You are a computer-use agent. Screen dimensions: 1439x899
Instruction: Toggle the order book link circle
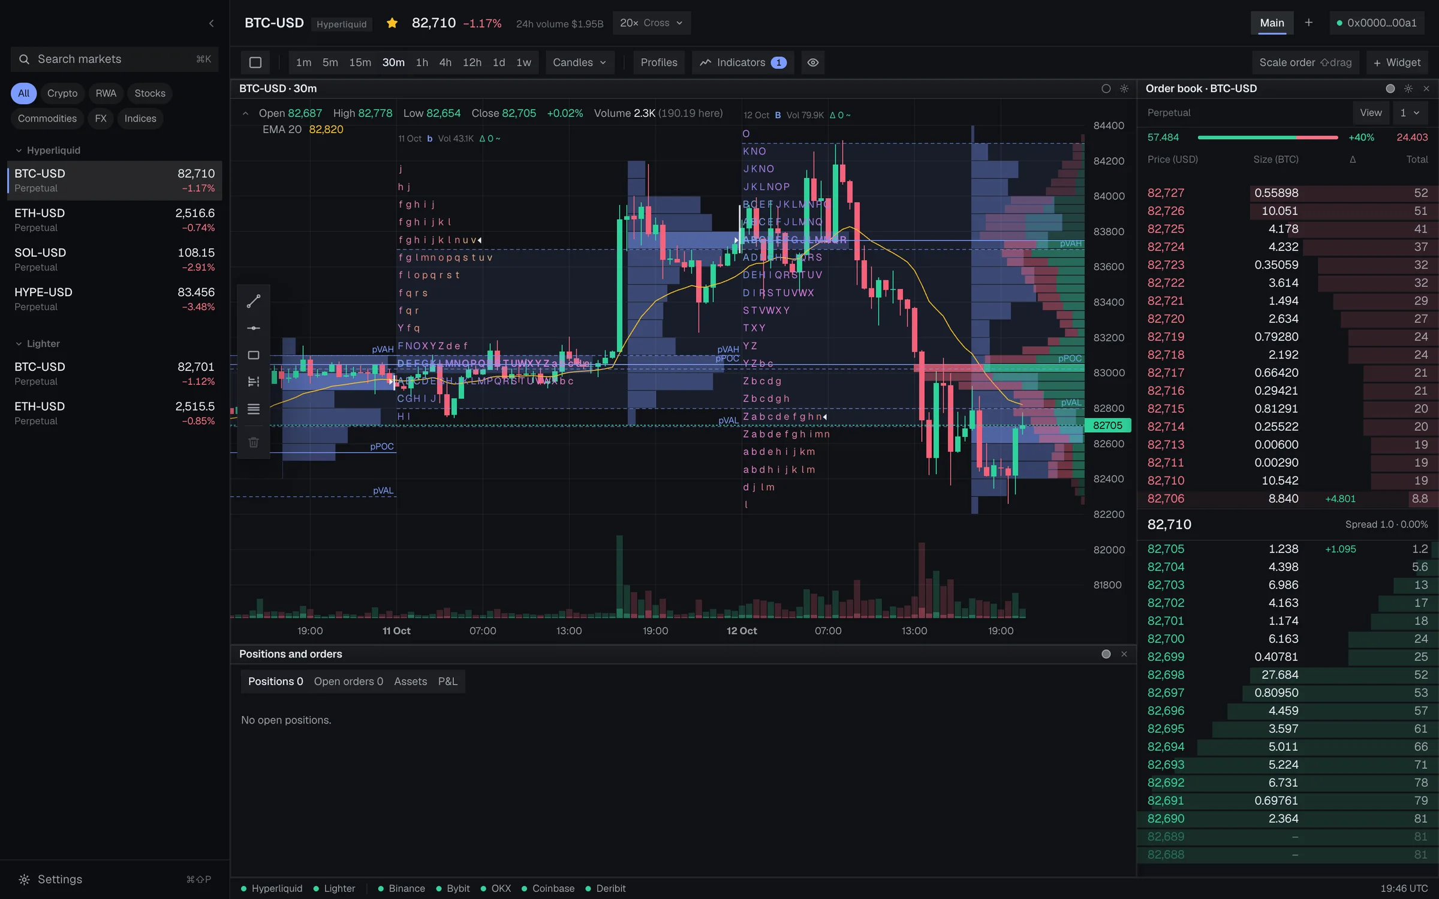[1390, 89]
